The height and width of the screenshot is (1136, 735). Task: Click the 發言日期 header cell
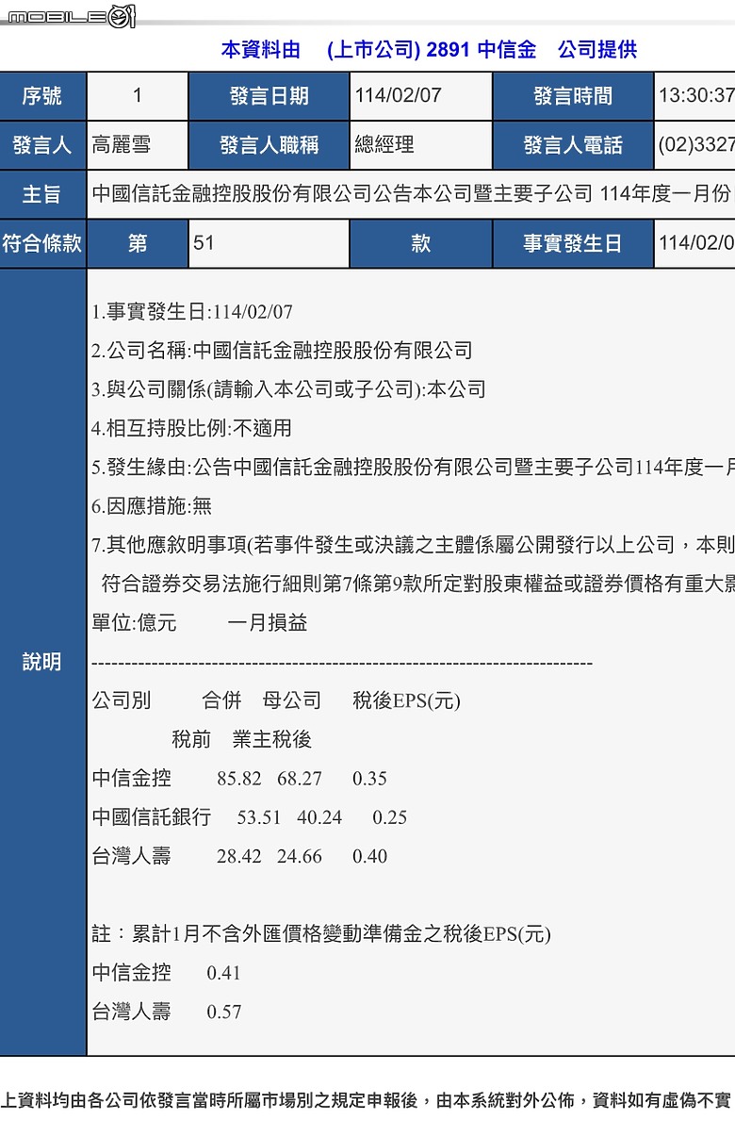pos(269,96)
